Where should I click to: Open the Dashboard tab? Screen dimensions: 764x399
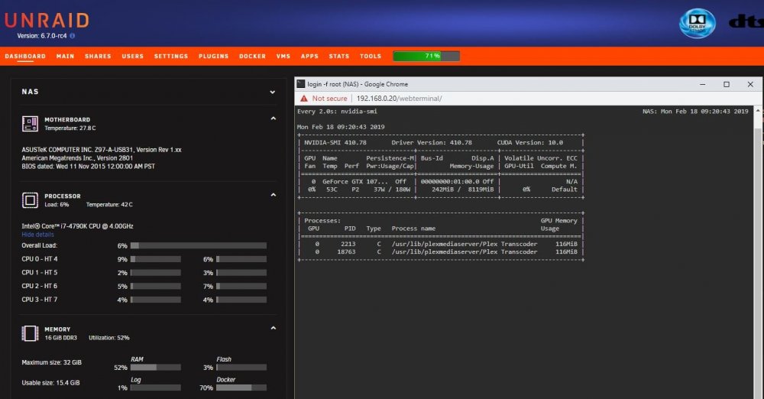click(x=25, y=56)
